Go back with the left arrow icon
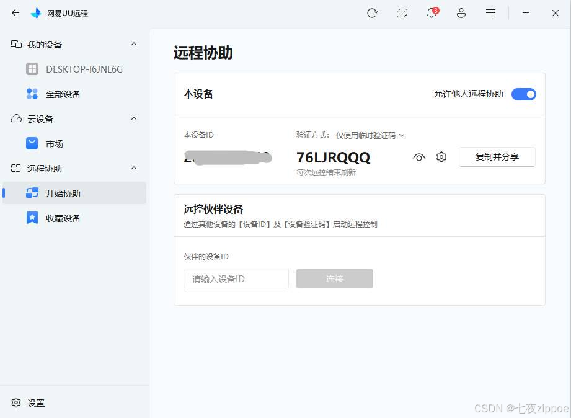Screen dimensions: 571x418 [x=15, y=13]
